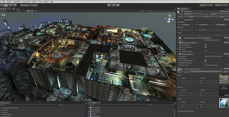Click the Mesh Filter component icon
229x117 pixels.
180,38
